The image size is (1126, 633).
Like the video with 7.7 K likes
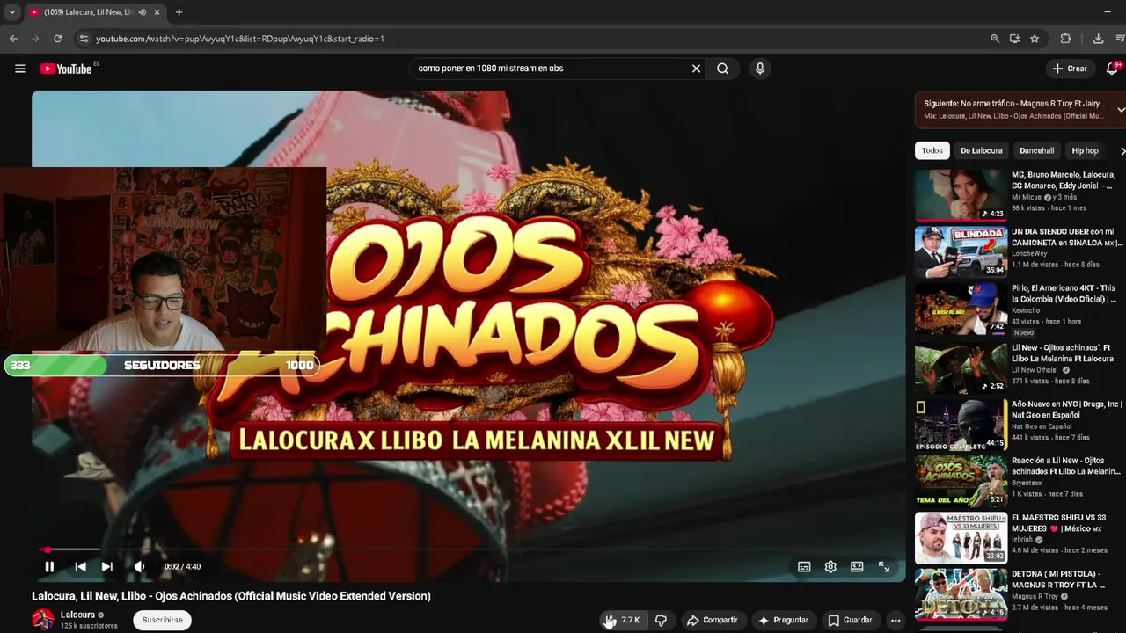[x=623, y=621]
